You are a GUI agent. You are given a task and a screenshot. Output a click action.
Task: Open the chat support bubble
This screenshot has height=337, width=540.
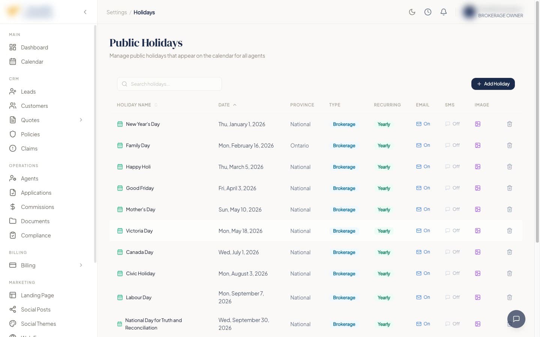(x=516, y=319)
